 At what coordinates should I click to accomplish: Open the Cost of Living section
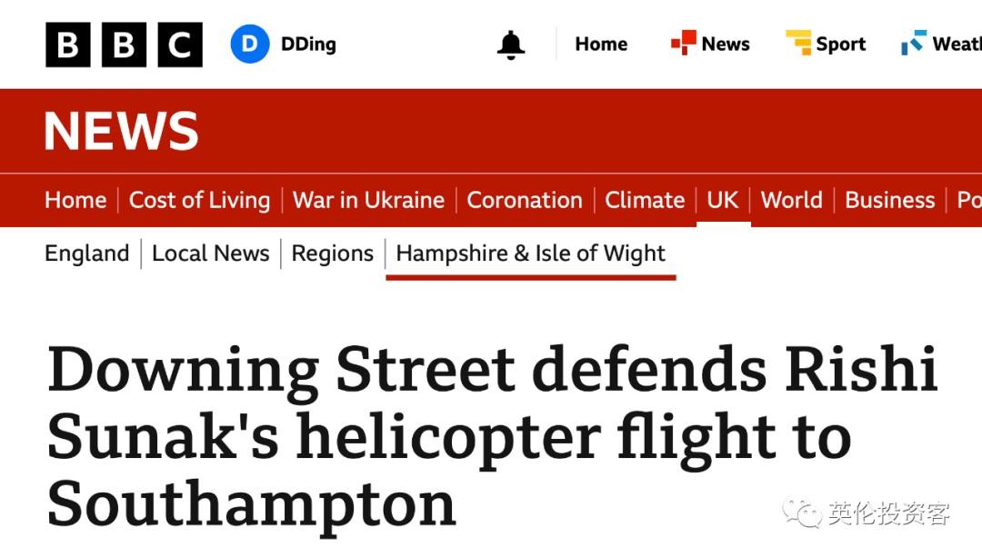(199, 200)
